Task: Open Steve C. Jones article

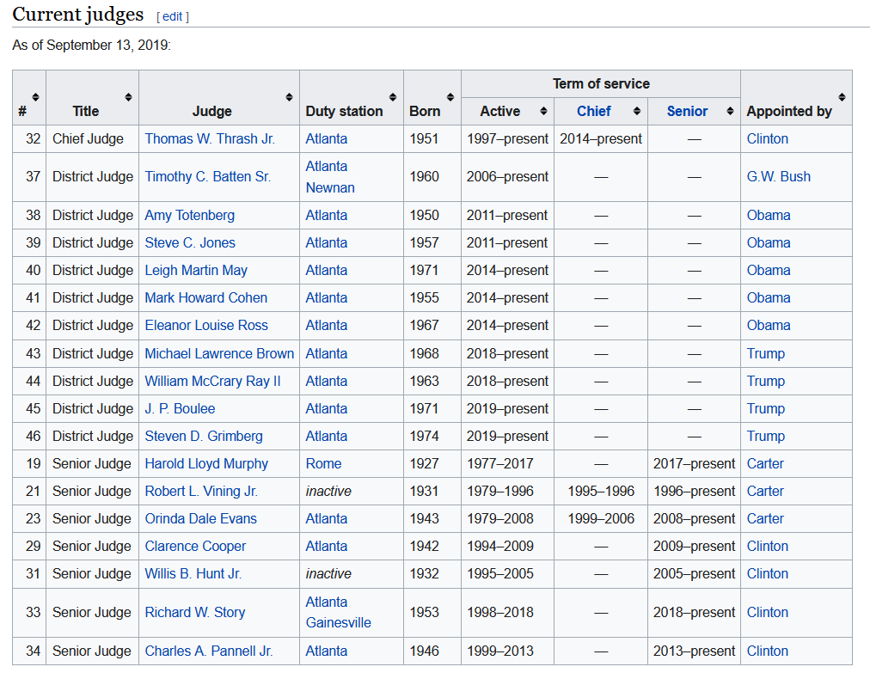Action: (x=190, y=243)
